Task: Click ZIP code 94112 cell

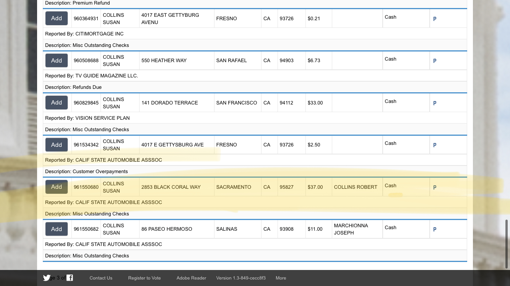Action: point(292,103)
